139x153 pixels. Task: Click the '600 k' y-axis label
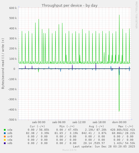(13, 8)
